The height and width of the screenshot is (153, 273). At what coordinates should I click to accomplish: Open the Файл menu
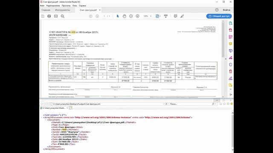(42, 6)
